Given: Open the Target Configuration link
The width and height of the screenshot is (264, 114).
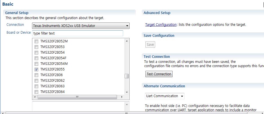Looking at the screenshot, I should (x=161, y=24).
